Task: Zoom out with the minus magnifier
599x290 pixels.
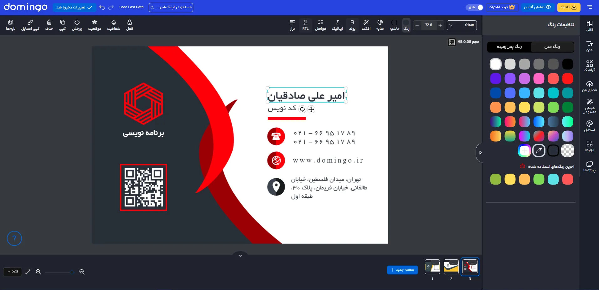Action: tap(82, 272)
